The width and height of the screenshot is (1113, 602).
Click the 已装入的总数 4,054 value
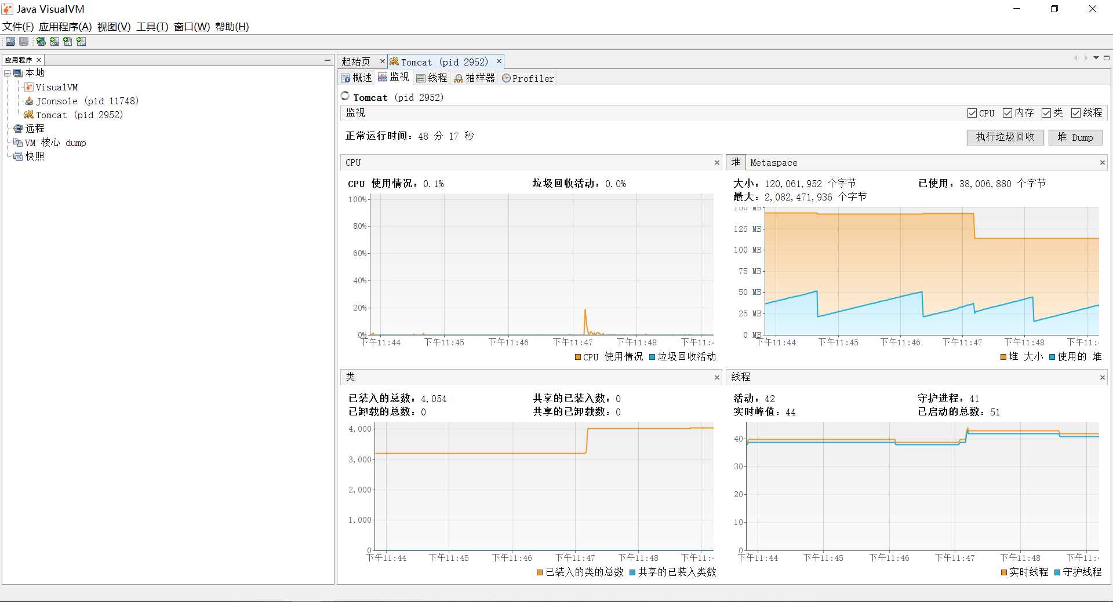click(434, 399)
